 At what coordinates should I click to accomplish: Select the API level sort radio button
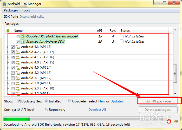(x=19, y=110)
